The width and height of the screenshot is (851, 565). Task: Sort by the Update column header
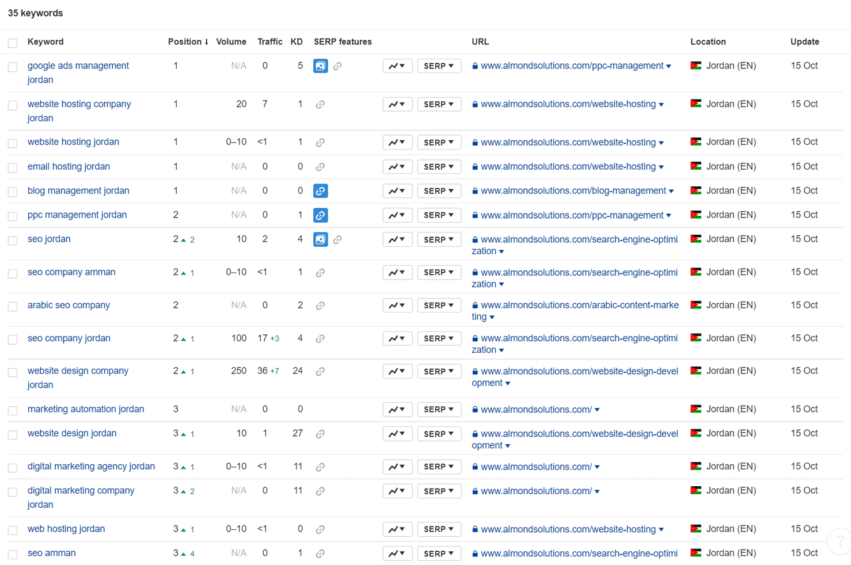click(x=805, y=42)
